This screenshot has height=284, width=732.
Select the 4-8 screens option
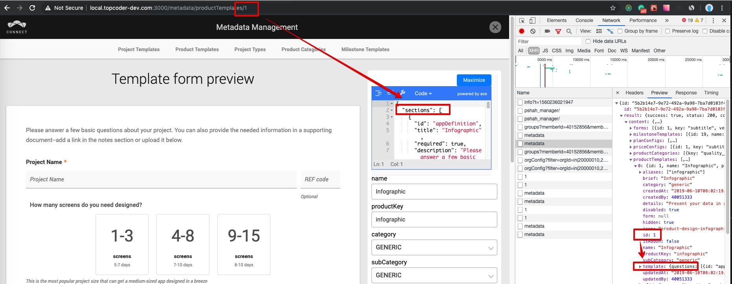[183, 244]
